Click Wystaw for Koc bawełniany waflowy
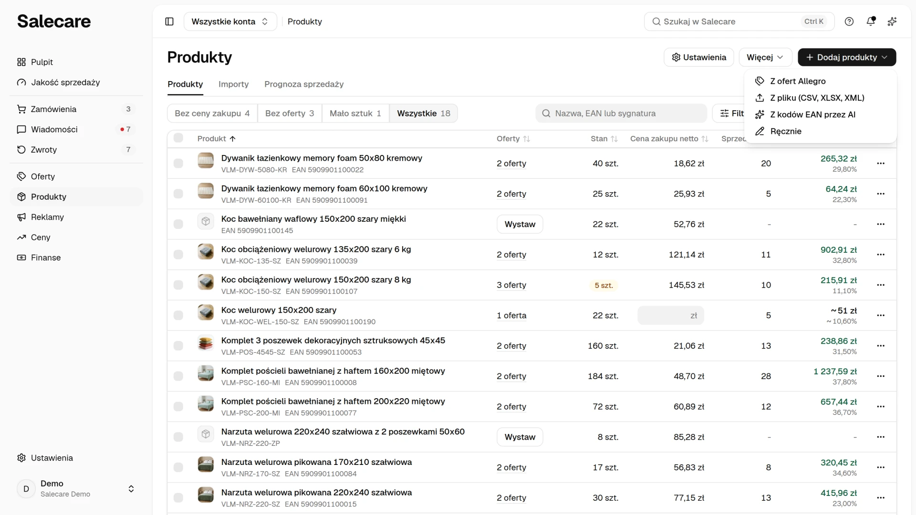Screen dimensions: 916x515 point(520,224)
